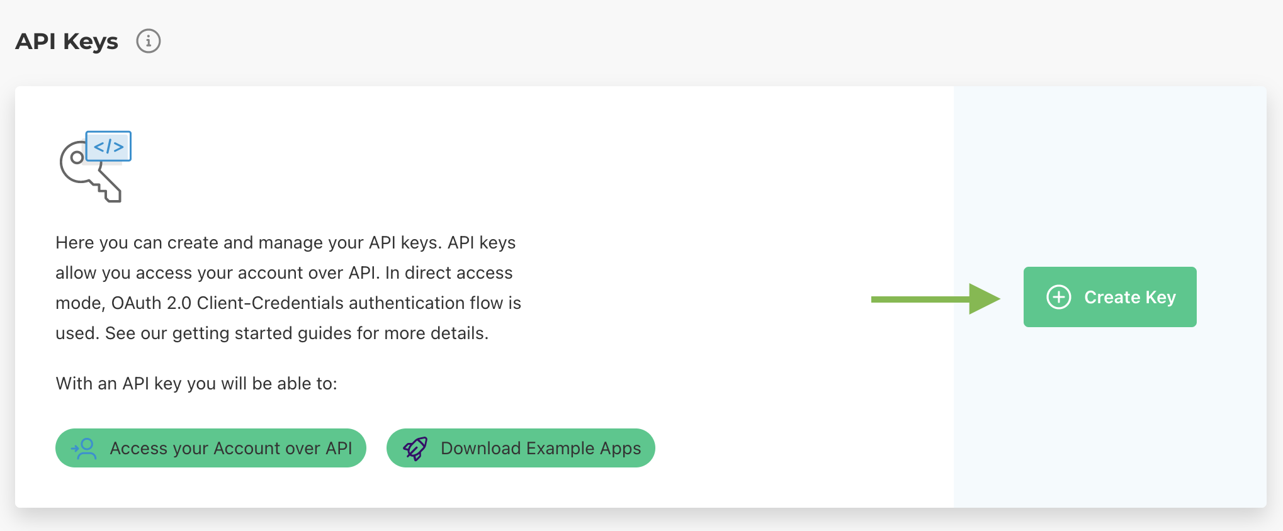The image size is (1283, 531).
Task: Click the plus circle icon in Create Key
Action: (1058, 297)
